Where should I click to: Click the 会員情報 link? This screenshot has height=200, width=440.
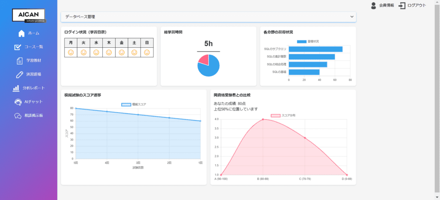386,6
